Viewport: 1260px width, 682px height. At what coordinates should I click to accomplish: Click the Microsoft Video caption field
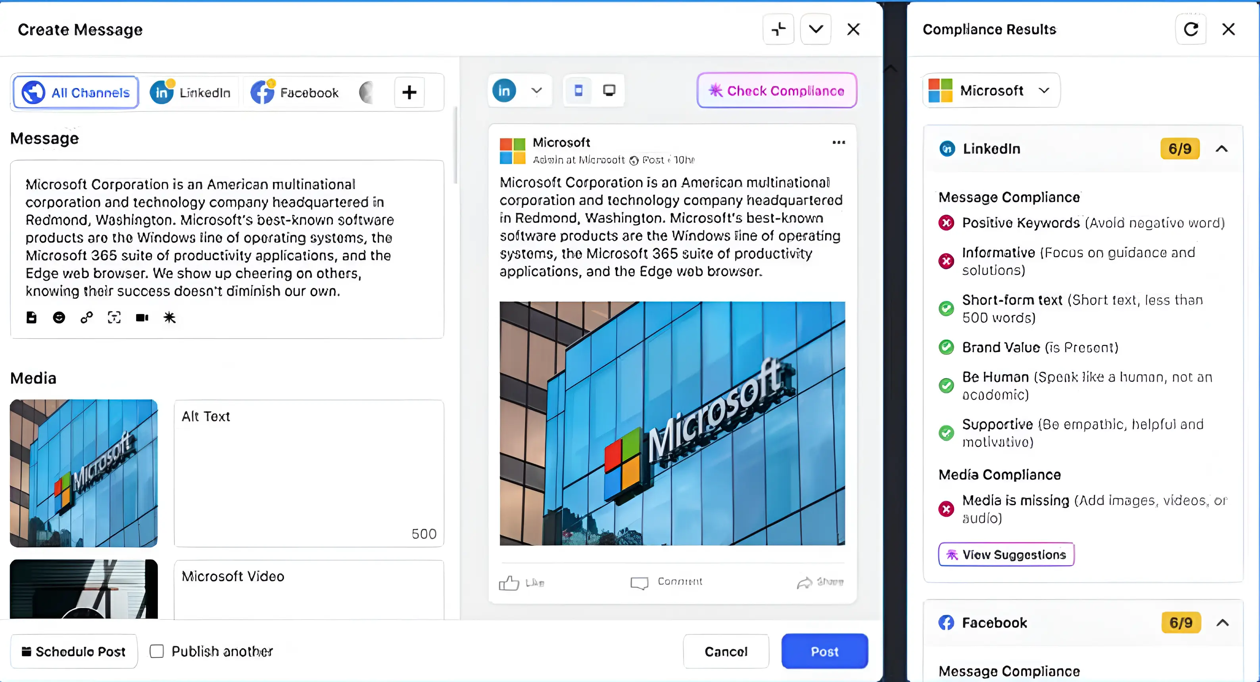[309, 590]
